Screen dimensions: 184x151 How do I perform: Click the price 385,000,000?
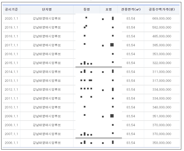[162, 45]
